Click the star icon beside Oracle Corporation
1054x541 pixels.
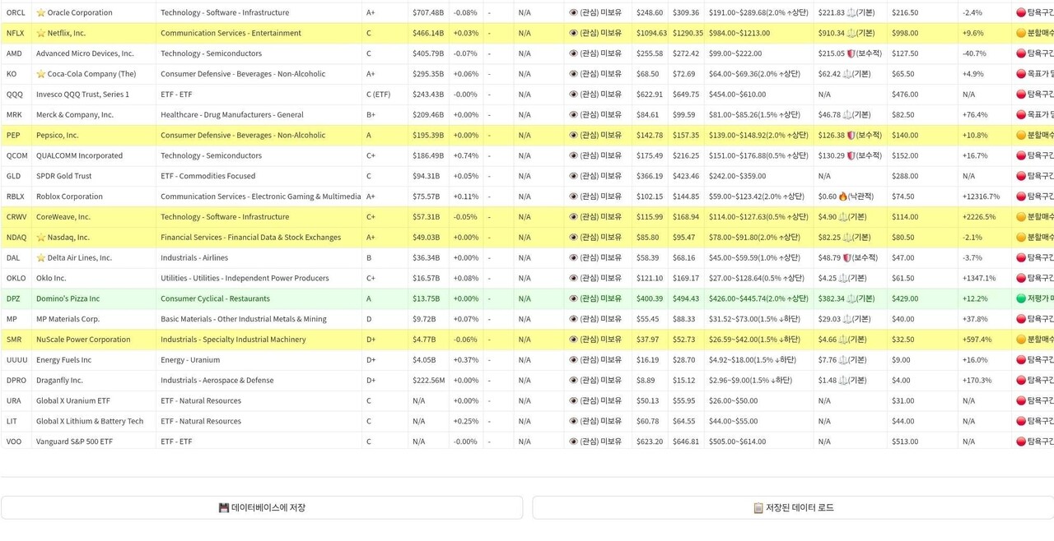click(41, 13)
